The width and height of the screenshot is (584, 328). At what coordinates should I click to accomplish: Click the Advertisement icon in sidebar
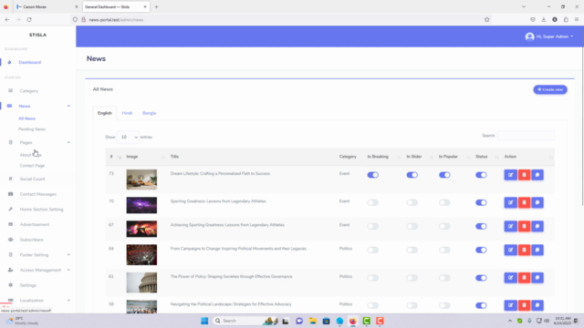pos(10,224)
